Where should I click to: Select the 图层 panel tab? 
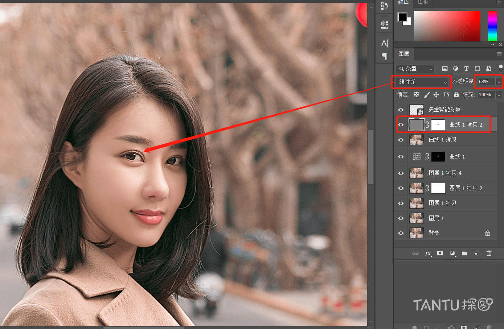coord(404,54)
